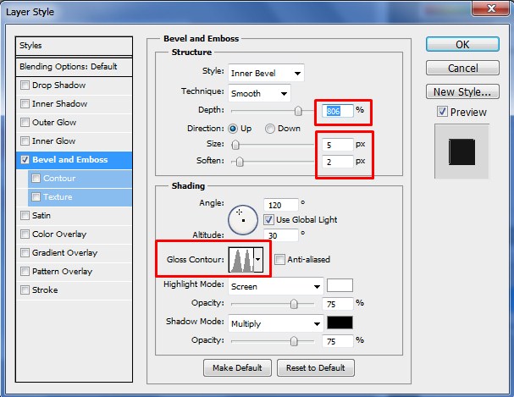This screenshot has width=514, height=397.
Task: Open the Highlight Mode dropdown showing Screen
Action: (276, 286)
